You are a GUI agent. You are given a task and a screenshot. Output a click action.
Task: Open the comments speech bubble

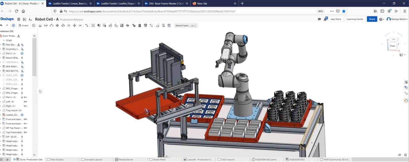(x=319, y=19)
